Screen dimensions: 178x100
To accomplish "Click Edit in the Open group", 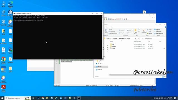I will (149, 31).
